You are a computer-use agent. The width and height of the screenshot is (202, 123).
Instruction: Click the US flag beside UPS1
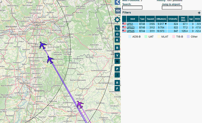click(124, 24)
